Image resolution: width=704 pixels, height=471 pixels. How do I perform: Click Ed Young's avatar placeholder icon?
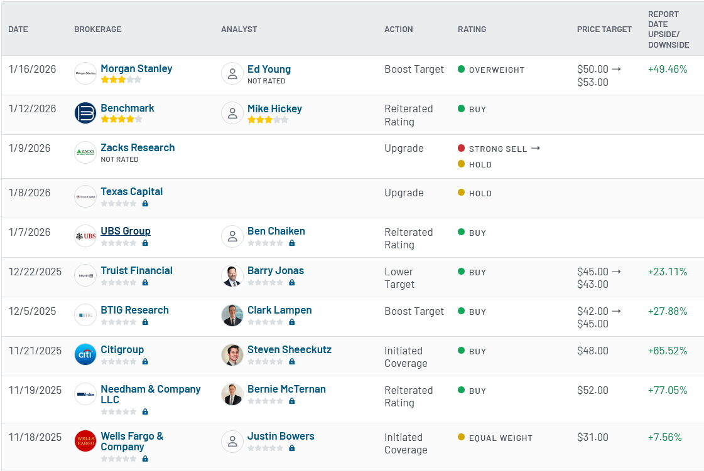coord(232,73)
